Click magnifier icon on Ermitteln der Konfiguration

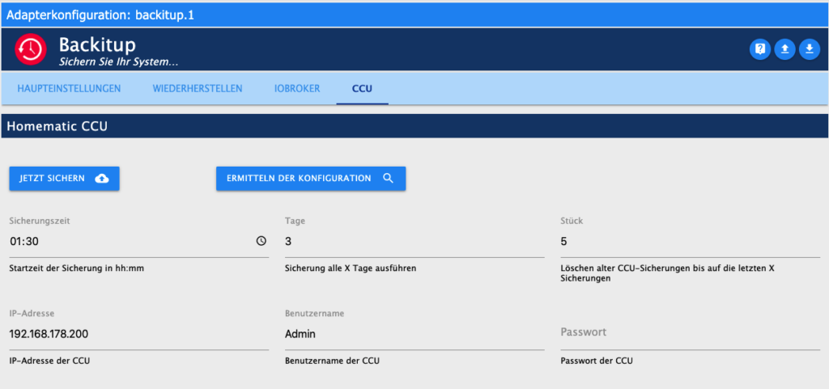point(388,179)
